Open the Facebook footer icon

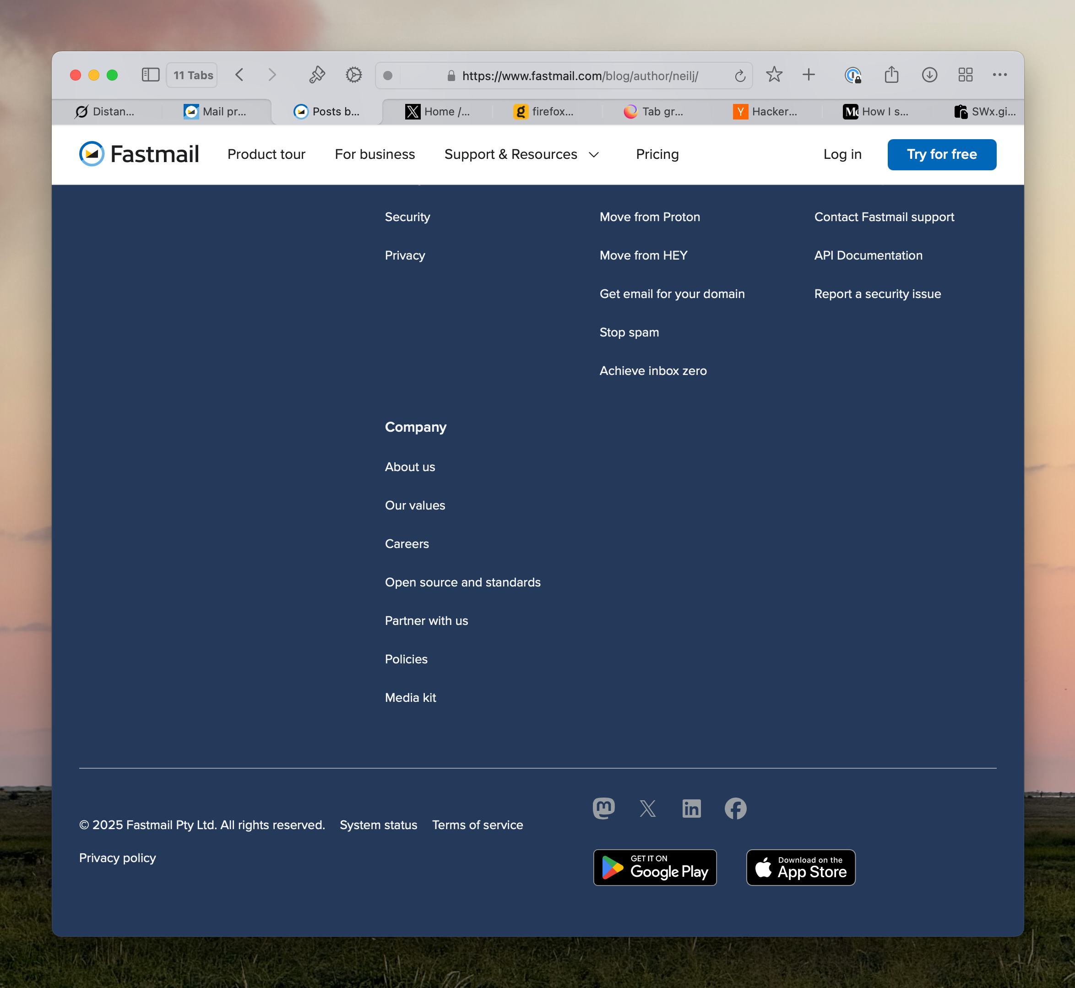pos(736,809)
